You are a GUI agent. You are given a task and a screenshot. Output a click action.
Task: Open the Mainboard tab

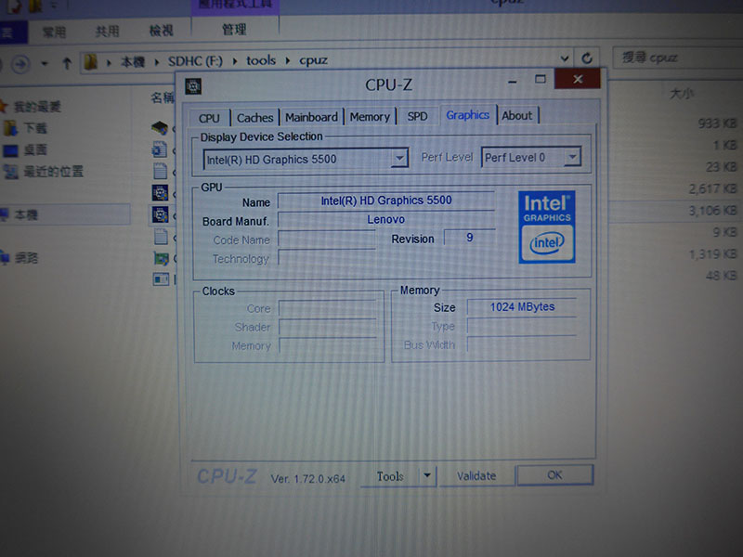point(311,117)
